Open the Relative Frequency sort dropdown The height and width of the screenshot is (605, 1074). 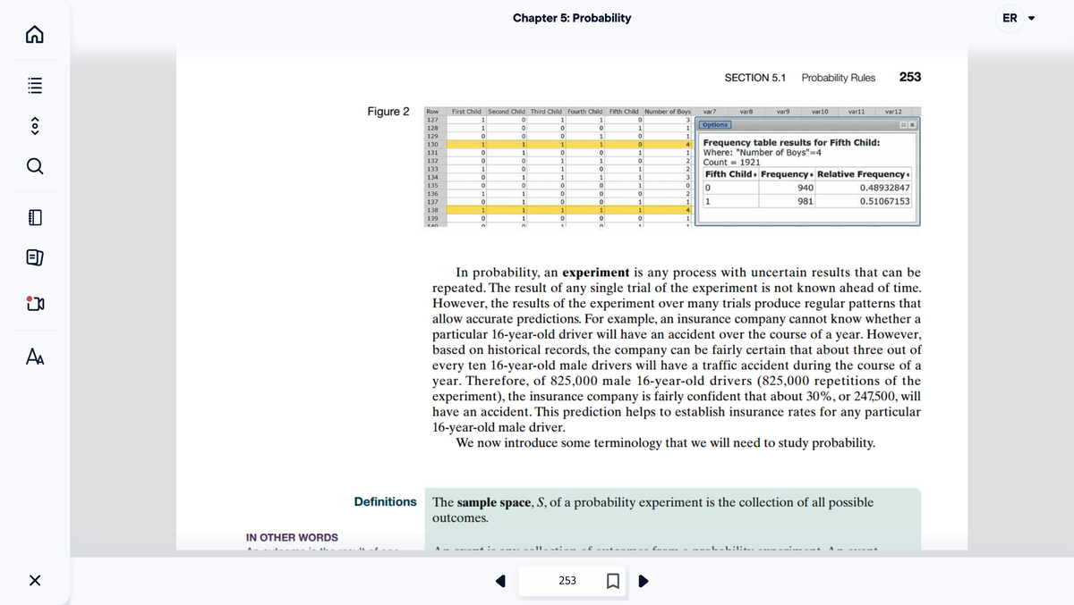pyautogui.click(x=908, y=174)
